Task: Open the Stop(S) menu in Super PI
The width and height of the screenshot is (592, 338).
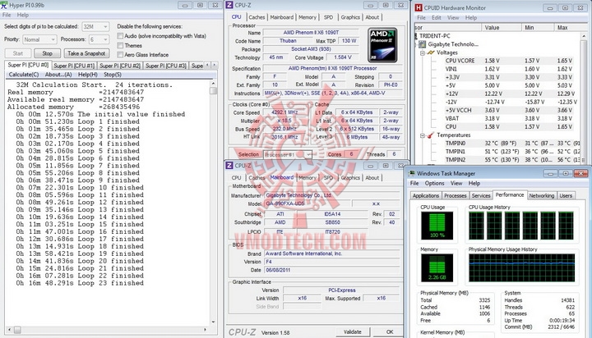Action: [x=113, y=75]
